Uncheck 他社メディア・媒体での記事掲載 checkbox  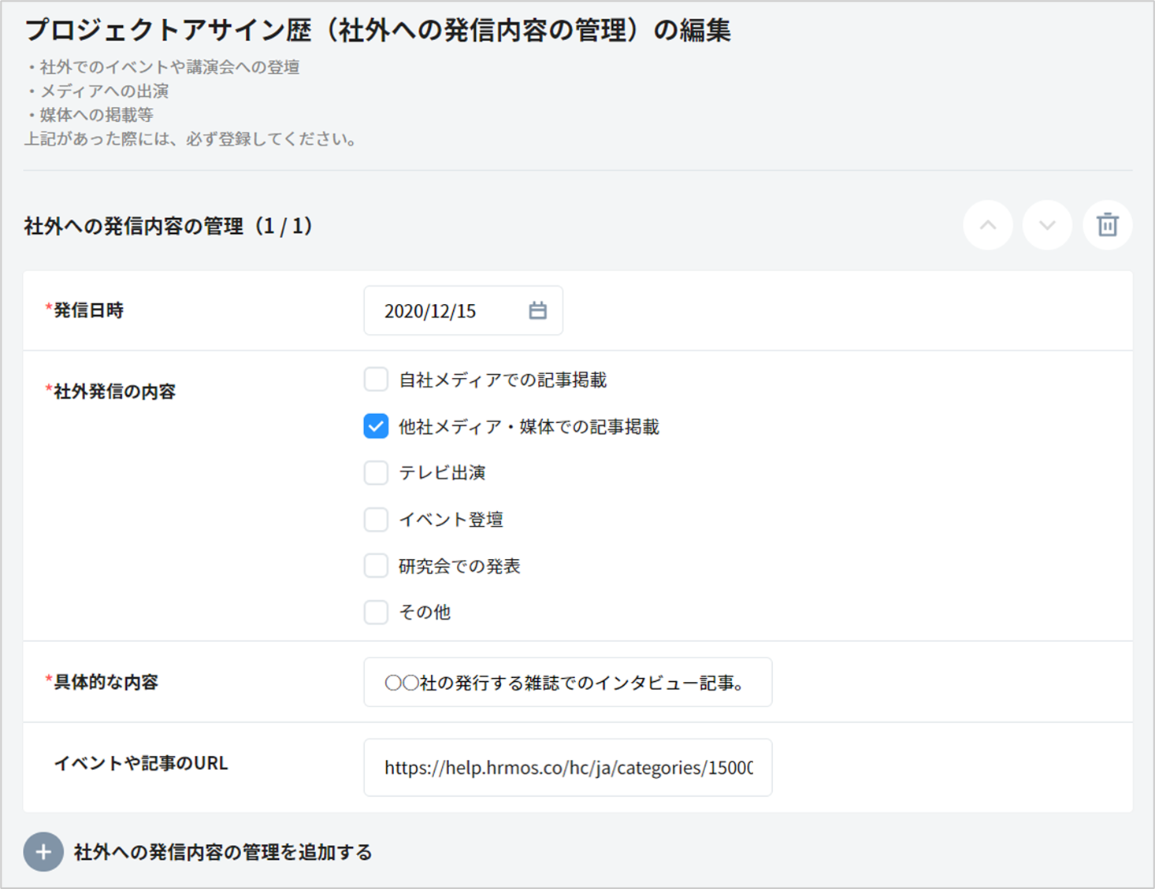(x=376, y=426)
